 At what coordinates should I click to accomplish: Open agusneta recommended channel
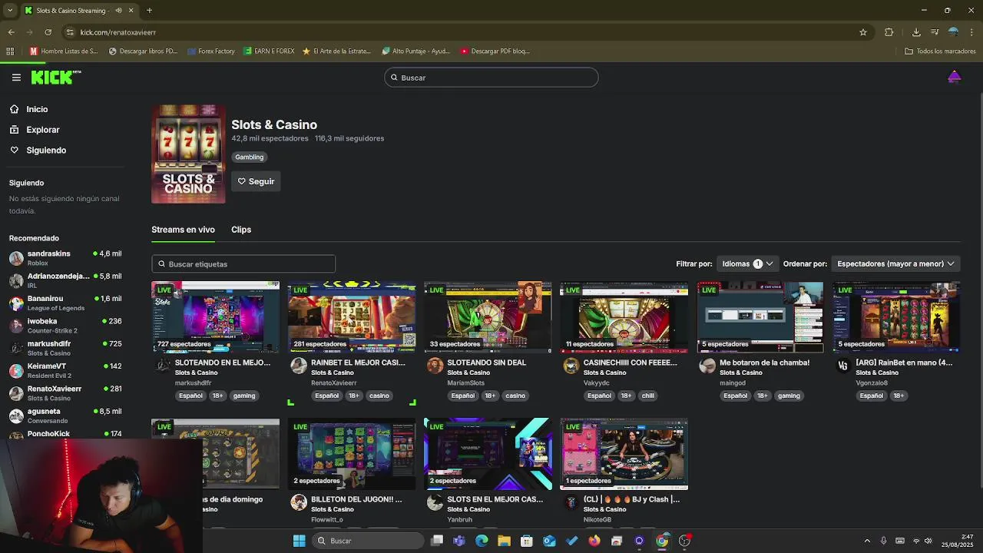(65, 416)
